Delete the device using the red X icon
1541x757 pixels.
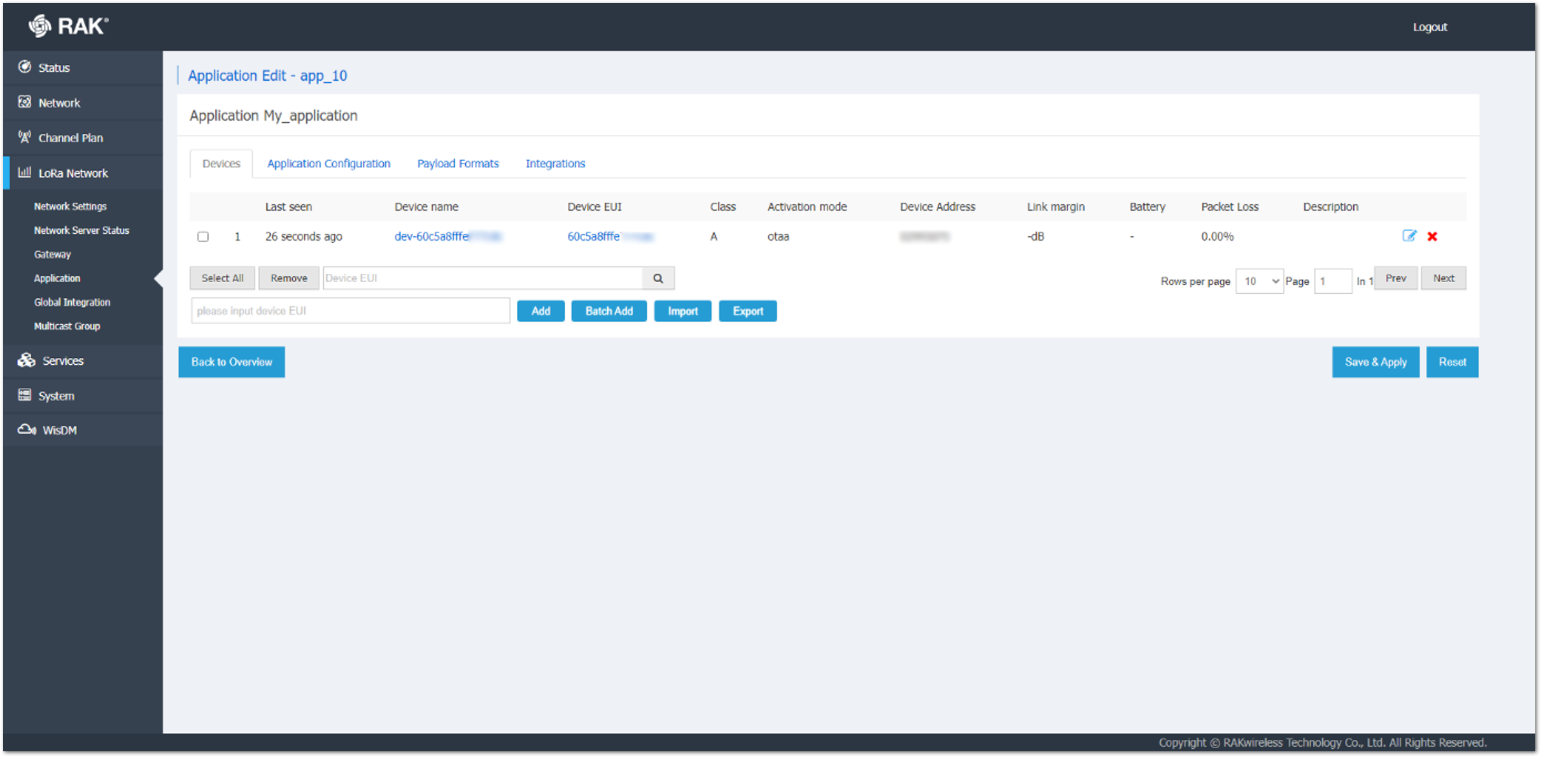1432,236
